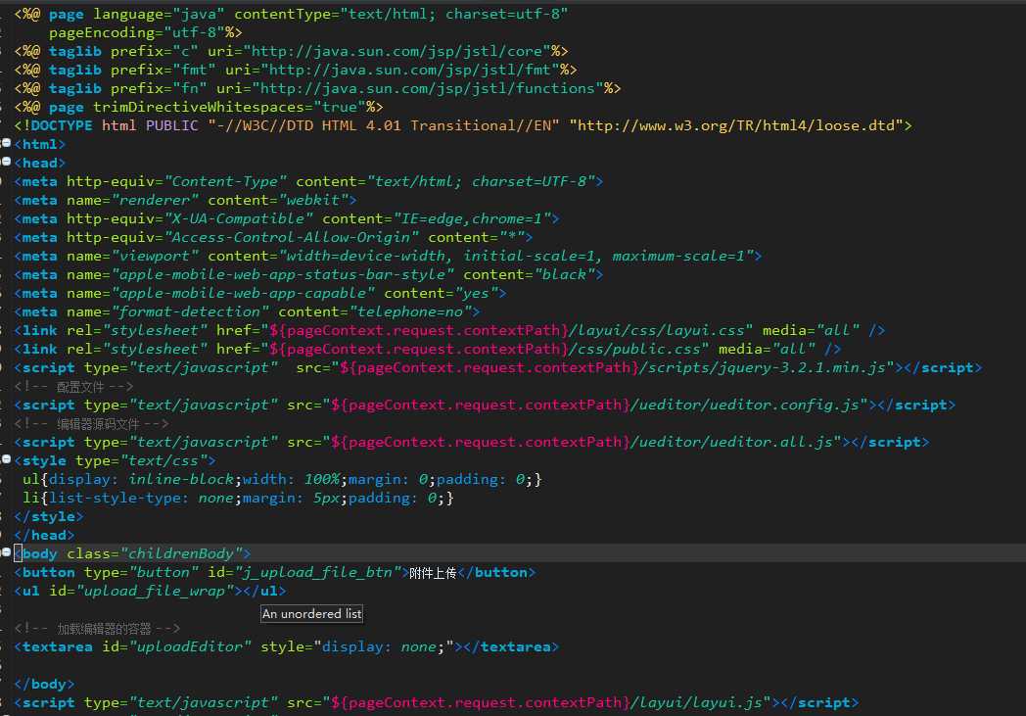Click the 'Access-Control-Allow-Origin' value
Image resolution: width=1026 pixels, height=716 pixels.
click(291, 238)
